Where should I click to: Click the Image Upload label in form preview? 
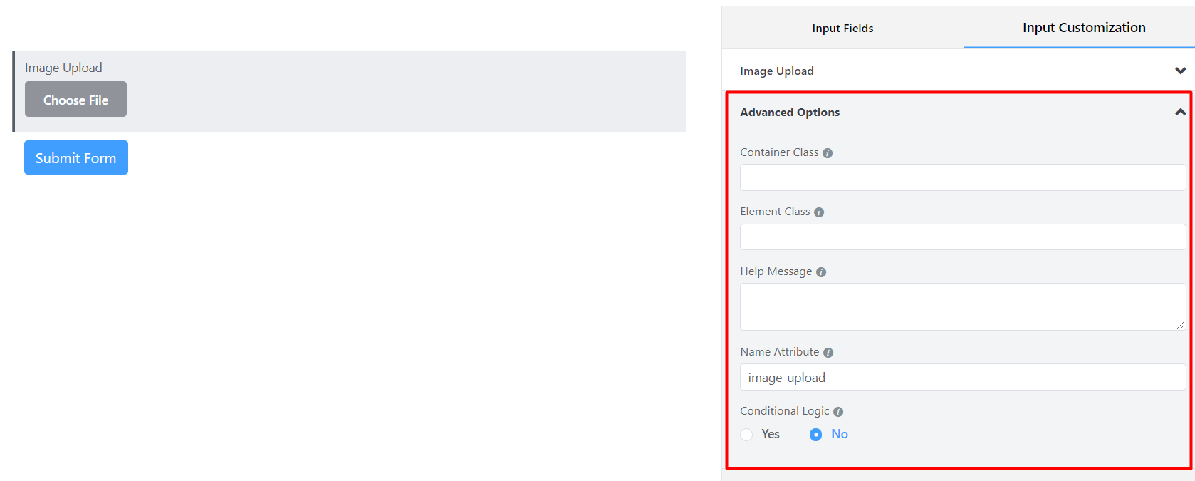click(x=63, y=68)
